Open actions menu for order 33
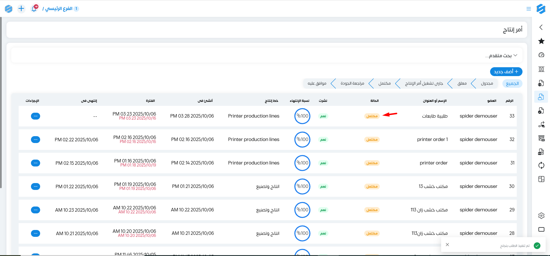The height and width of the screenshot is (256, 550). click(x=36, y=116)
